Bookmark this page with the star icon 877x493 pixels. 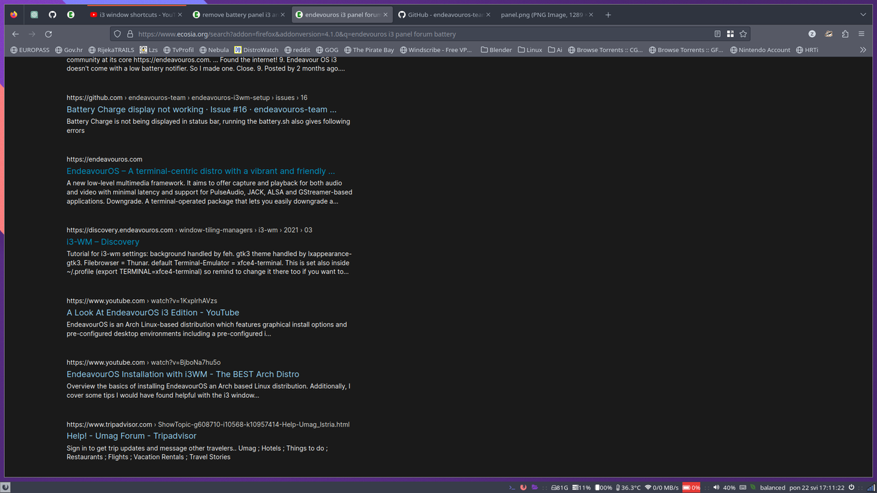coord(743,33)
